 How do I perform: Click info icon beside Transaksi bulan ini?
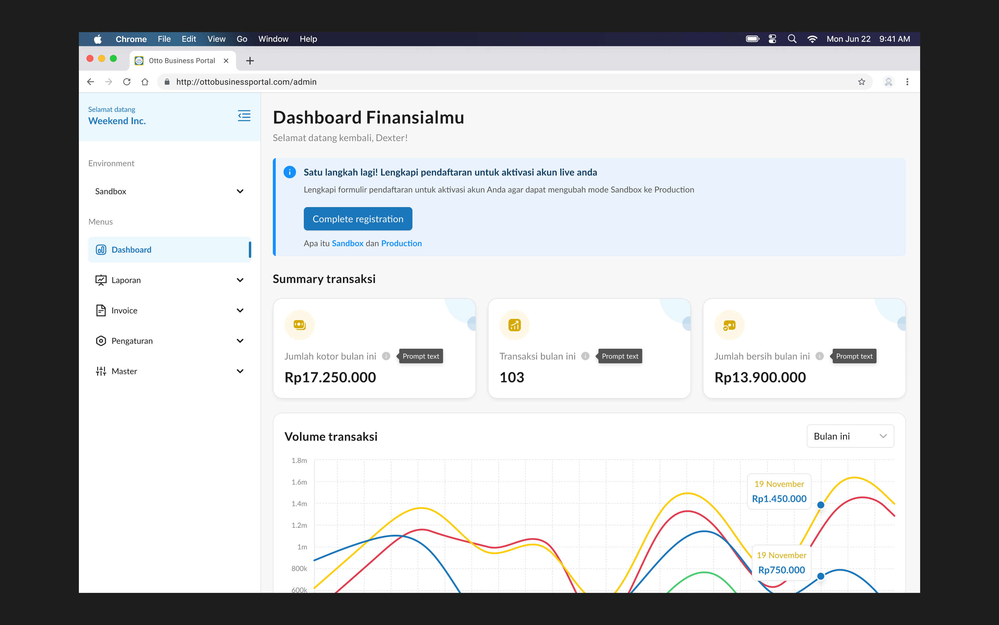pyautogui.click(x=585, y=356)
